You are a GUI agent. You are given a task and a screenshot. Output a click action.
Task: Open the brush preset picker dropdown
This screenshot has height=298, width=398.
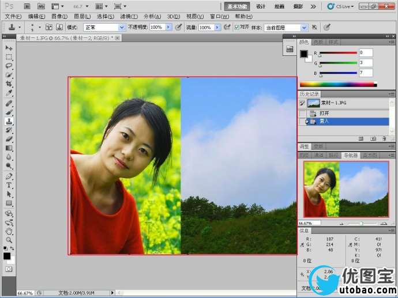(40, 27)
